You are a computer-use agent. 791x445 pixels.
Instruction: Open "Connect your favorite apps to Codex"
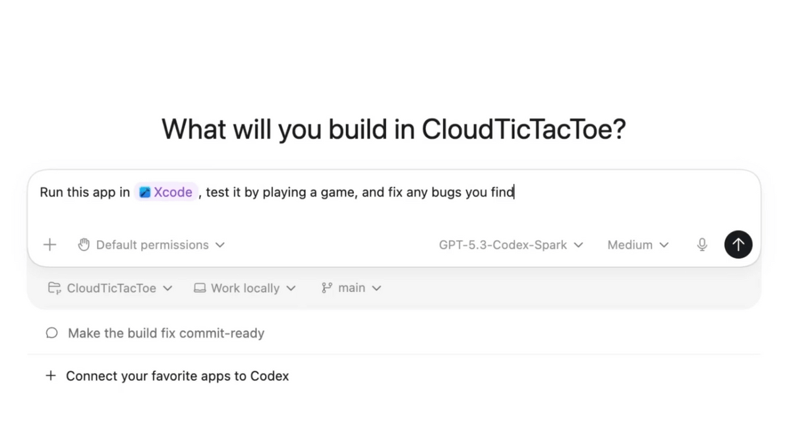click(x=177, y=376)
